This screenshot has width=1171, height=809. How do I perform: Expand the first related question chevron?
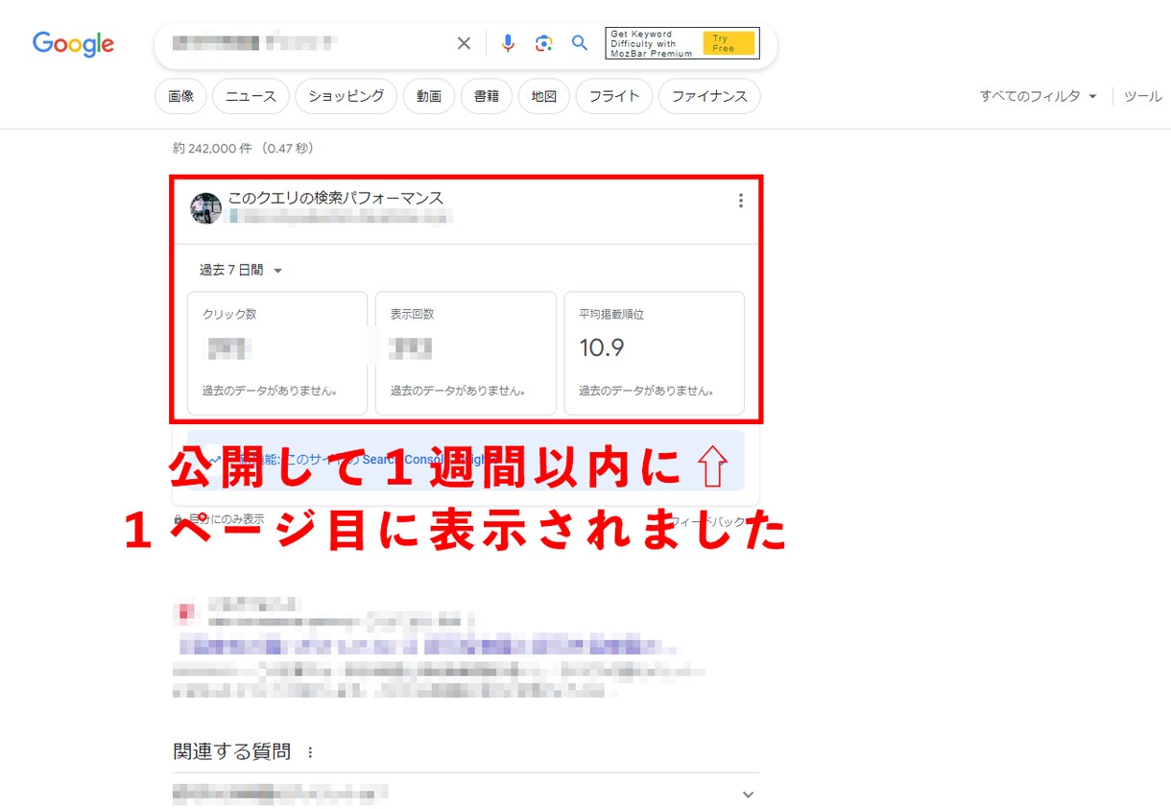click(x=749, y=795)
